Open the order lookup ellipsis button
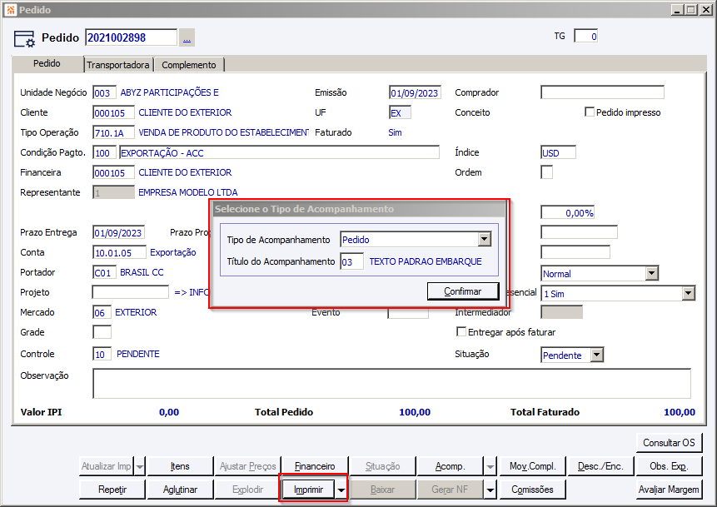This screenshot has height=507, width=717. coord(187,38)
